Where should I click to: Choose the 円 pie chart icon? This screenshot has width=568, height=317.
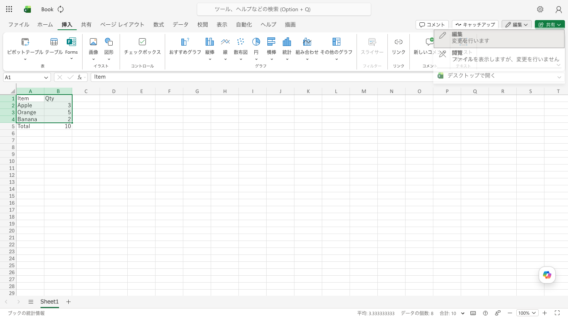(256, 42)
